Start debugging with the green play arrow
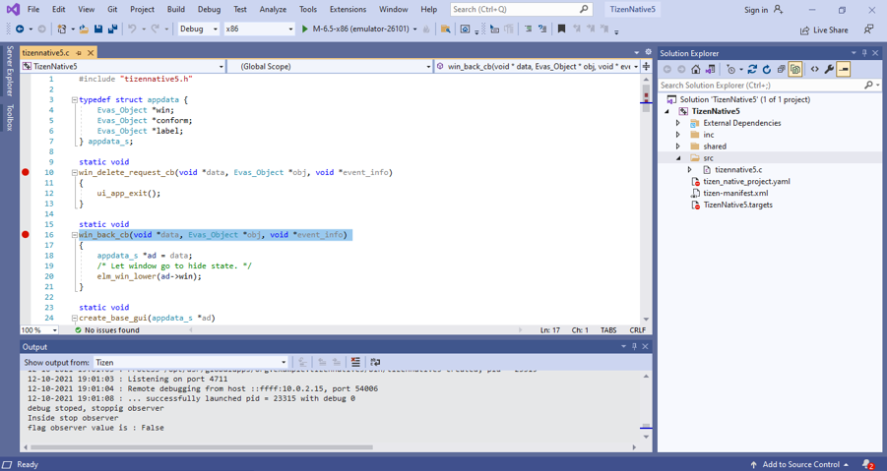Screen dimensions: 887x471 [x=304, y=29]
